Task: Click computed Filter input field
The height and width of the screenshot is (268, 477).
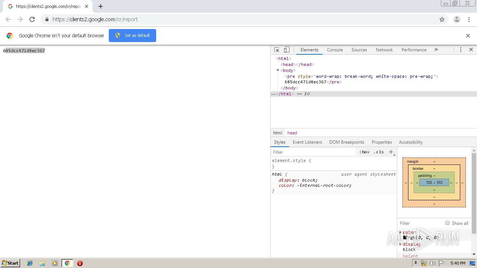Action: click(421, 223)
